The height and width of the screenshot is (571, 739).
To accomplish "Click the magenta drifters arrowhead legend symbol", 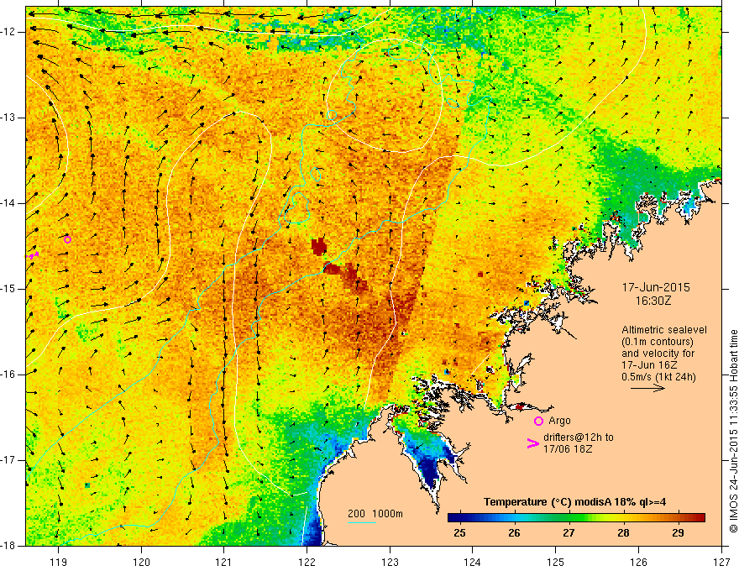I will [532, 443].
